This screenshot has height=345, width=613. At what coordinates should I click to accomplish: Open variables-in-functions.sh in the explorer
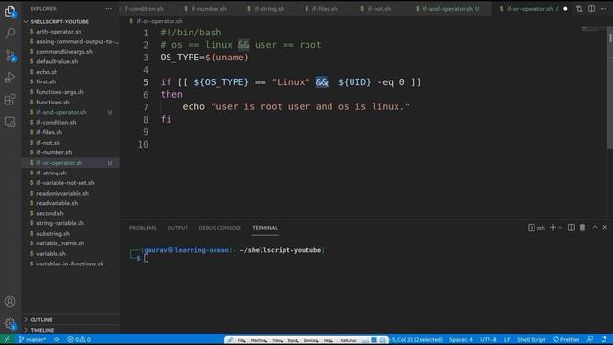pyautogui.click(x=70, y=264)
